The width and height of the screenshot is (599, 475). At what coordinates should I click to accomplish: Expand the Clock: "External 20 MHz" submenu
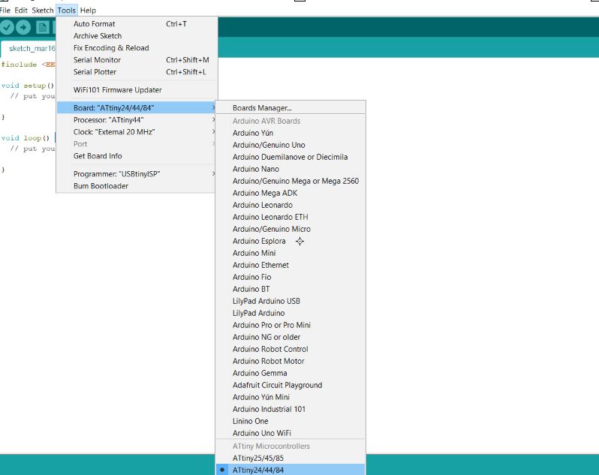(x=137, y=132)
